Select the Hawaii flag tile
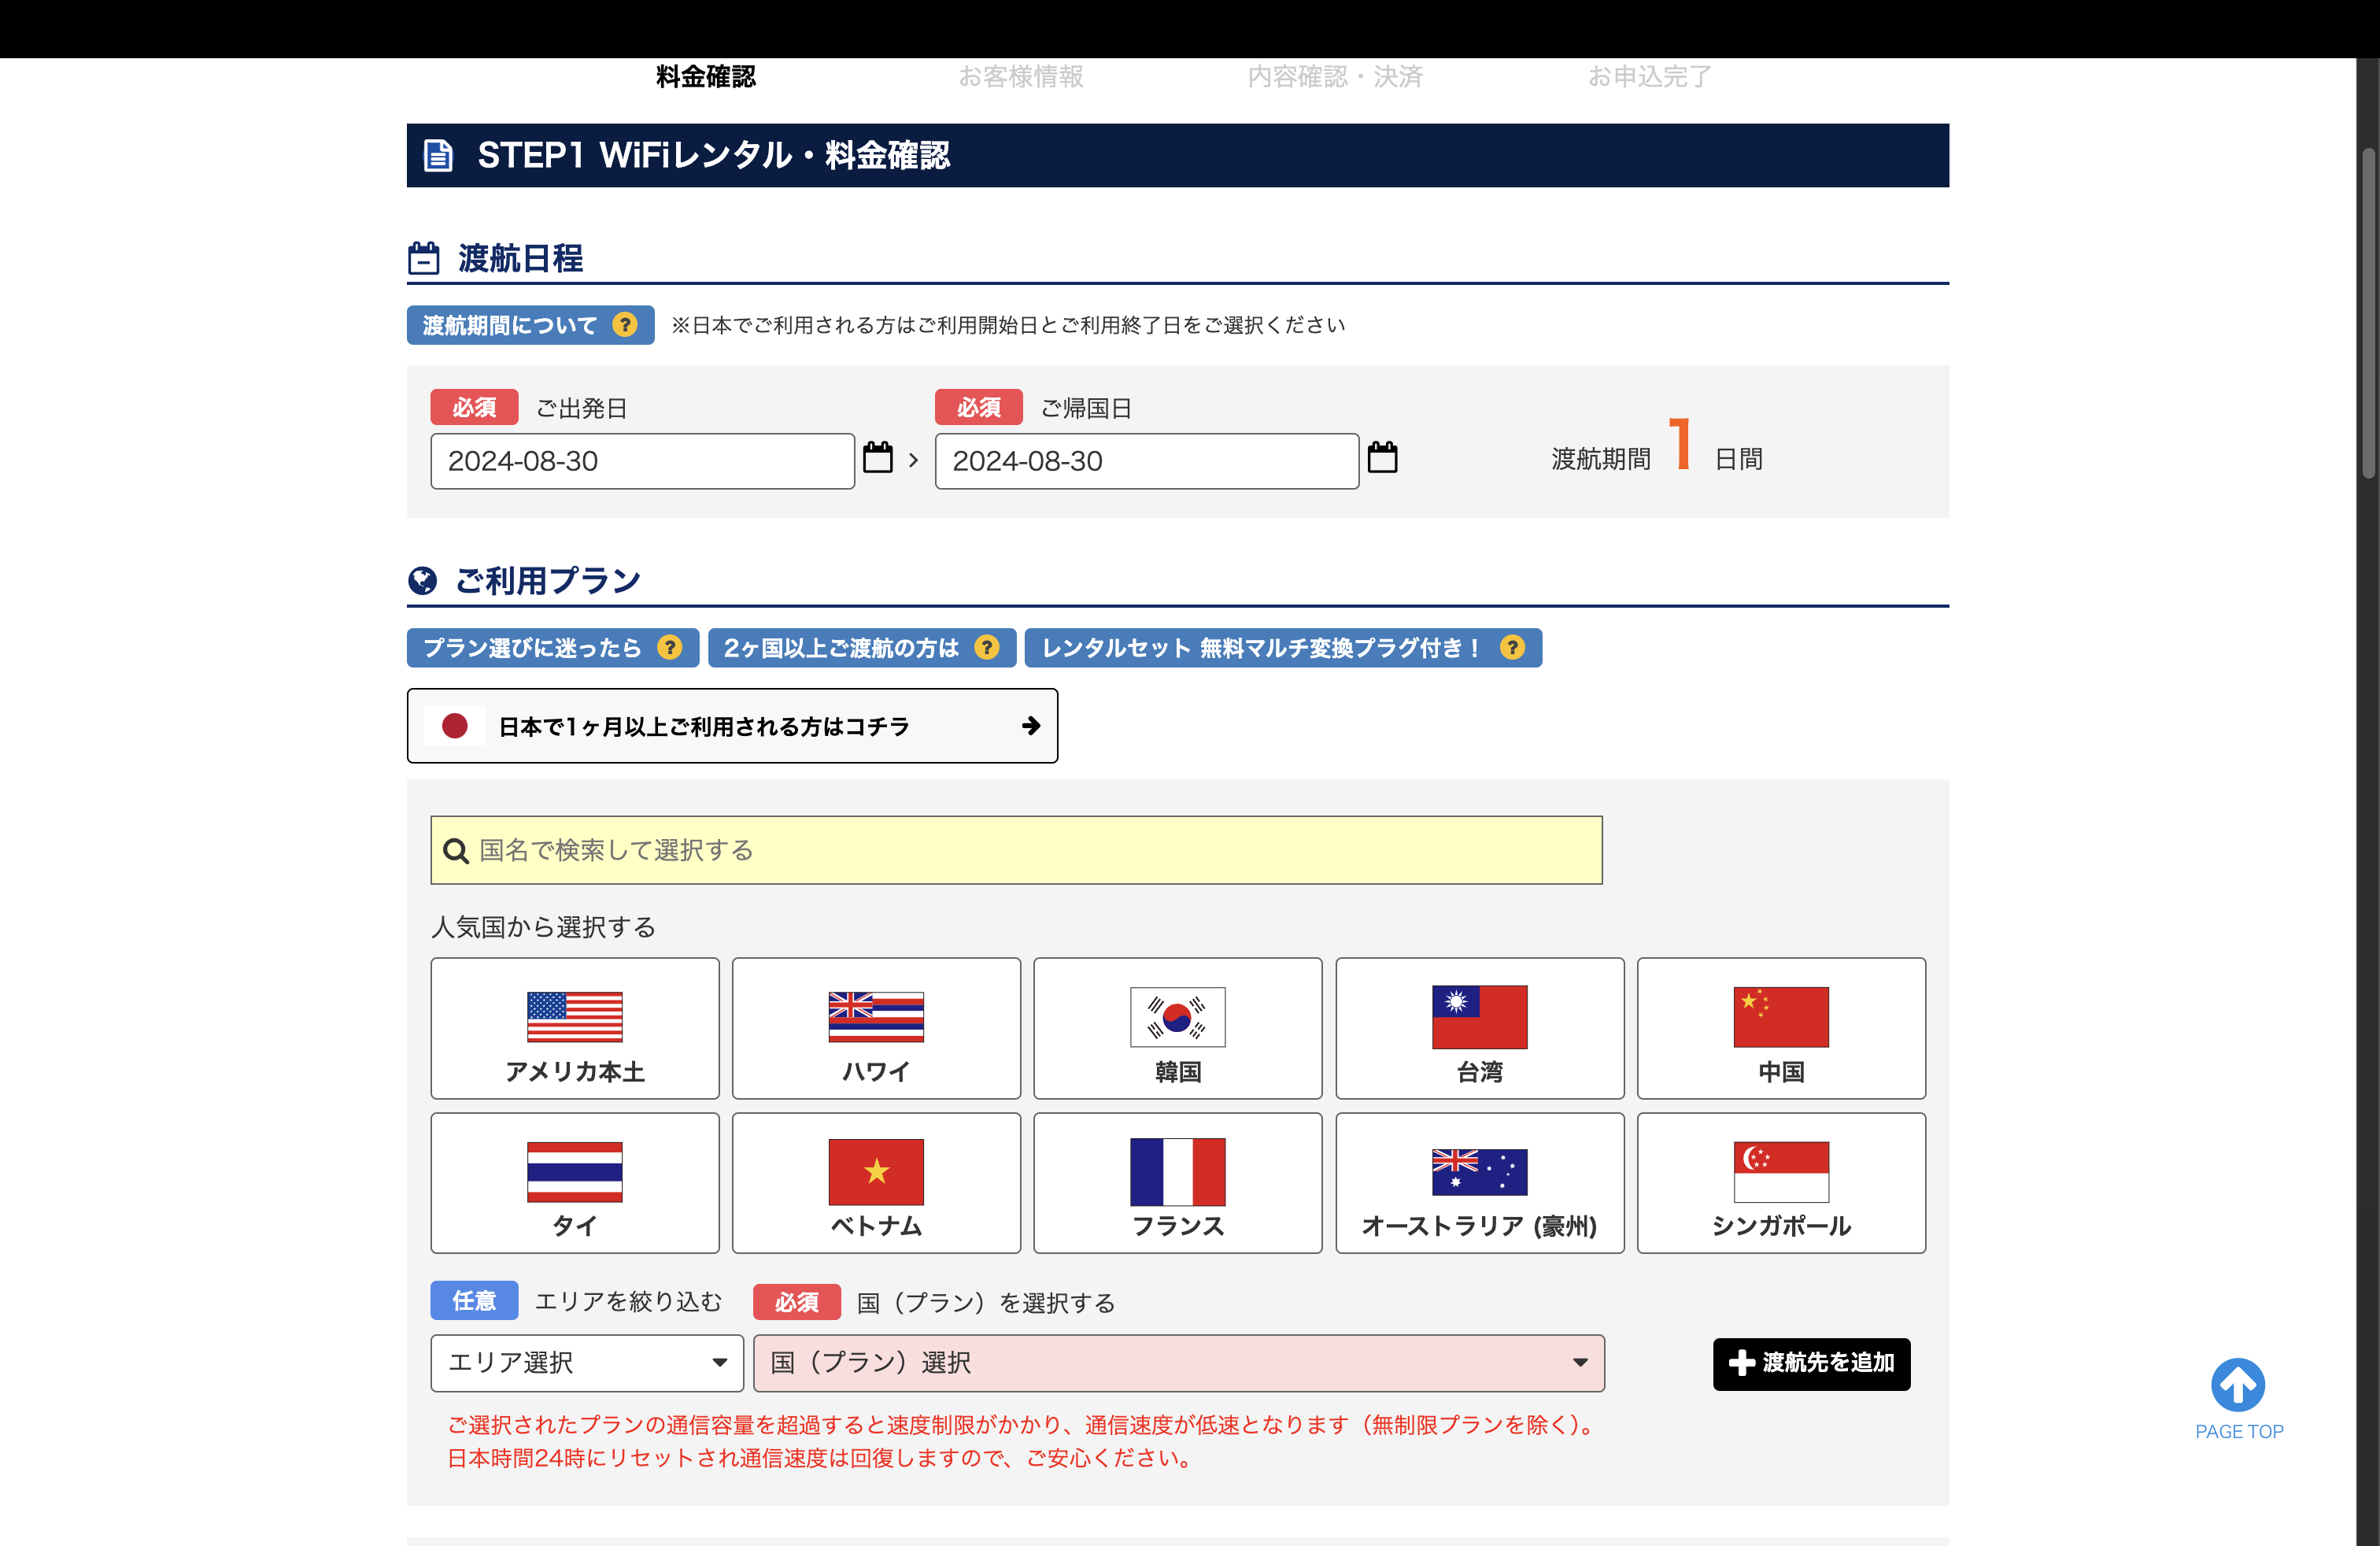The image size is (2380, 1546). 876,1028
